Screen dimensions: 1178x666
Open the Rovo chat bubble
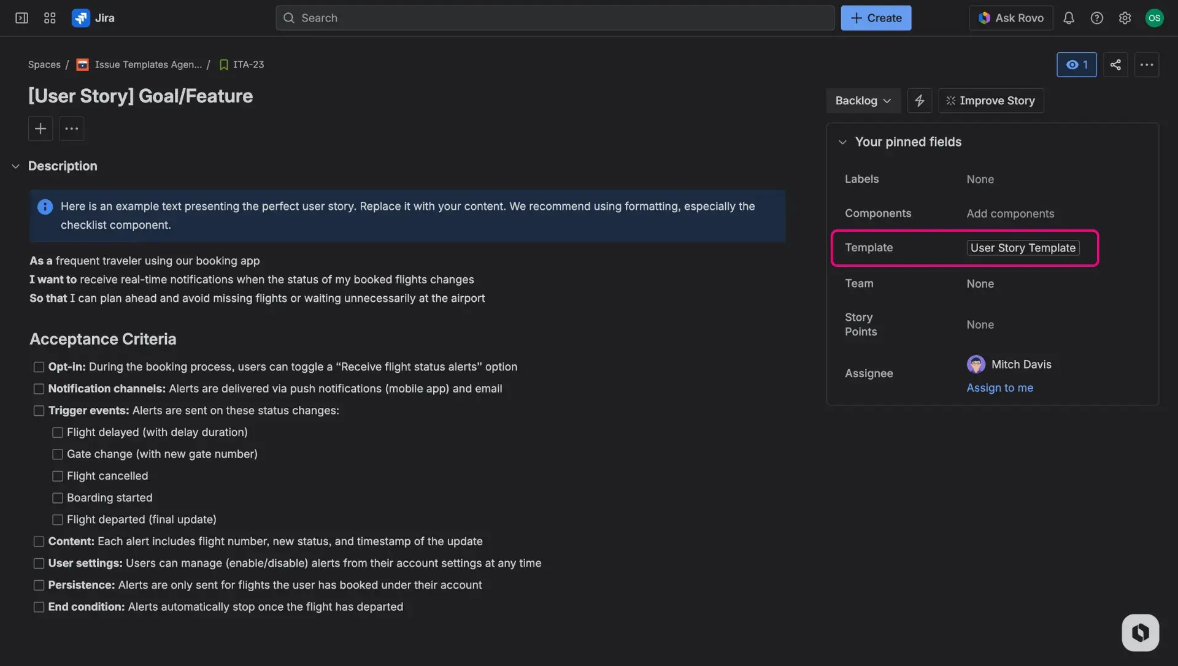(x=1139, y=632)
